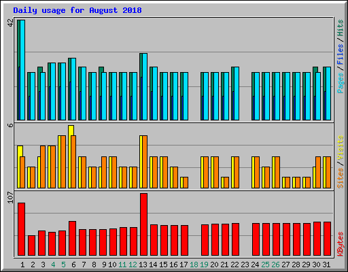The height and width of the screenshot is (272, 348).
Task: Click the 'Daily usage for August 2018' title
Action: tap(77, 10)
